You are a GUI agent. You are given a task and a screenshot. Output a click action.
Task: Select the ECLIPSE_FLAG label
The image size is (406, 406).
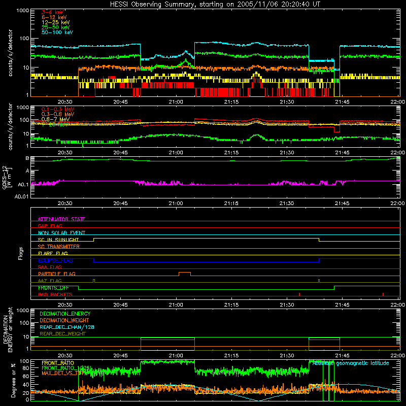[x=55, y=260]
